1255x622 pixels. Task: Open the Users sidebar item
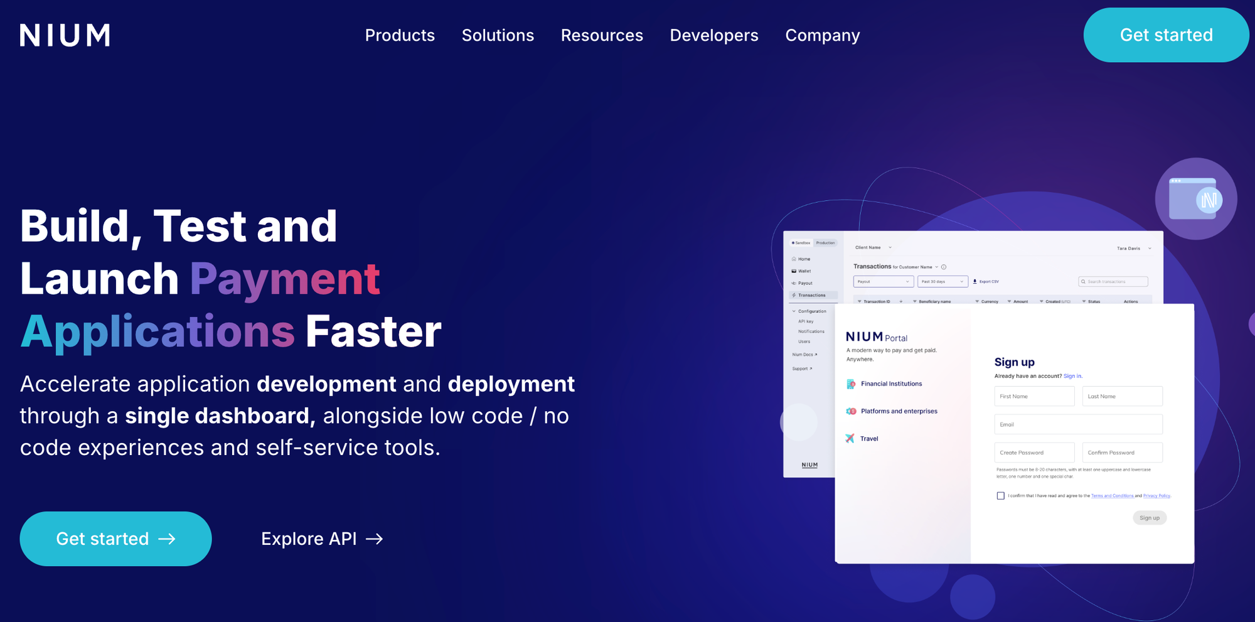click(x=804, y=341)
